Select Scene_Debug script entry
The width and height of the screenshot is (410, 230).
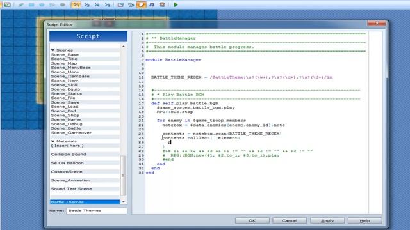point(85,124)
